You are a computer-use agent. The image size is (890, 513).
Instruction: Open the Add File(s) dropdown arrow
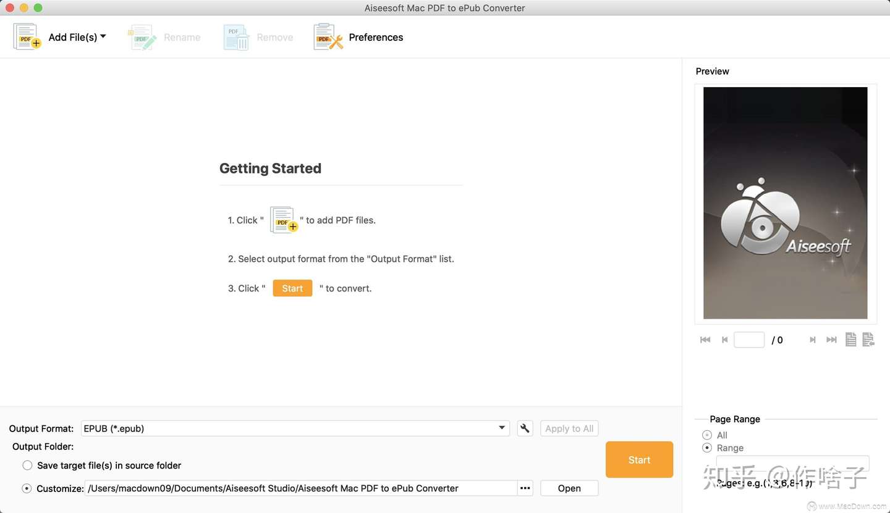[103, 36]
